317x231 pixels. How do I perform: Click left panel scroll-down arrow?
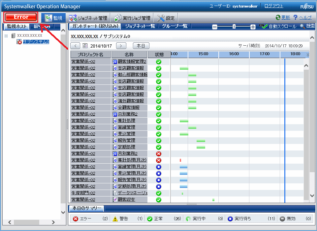63,212
